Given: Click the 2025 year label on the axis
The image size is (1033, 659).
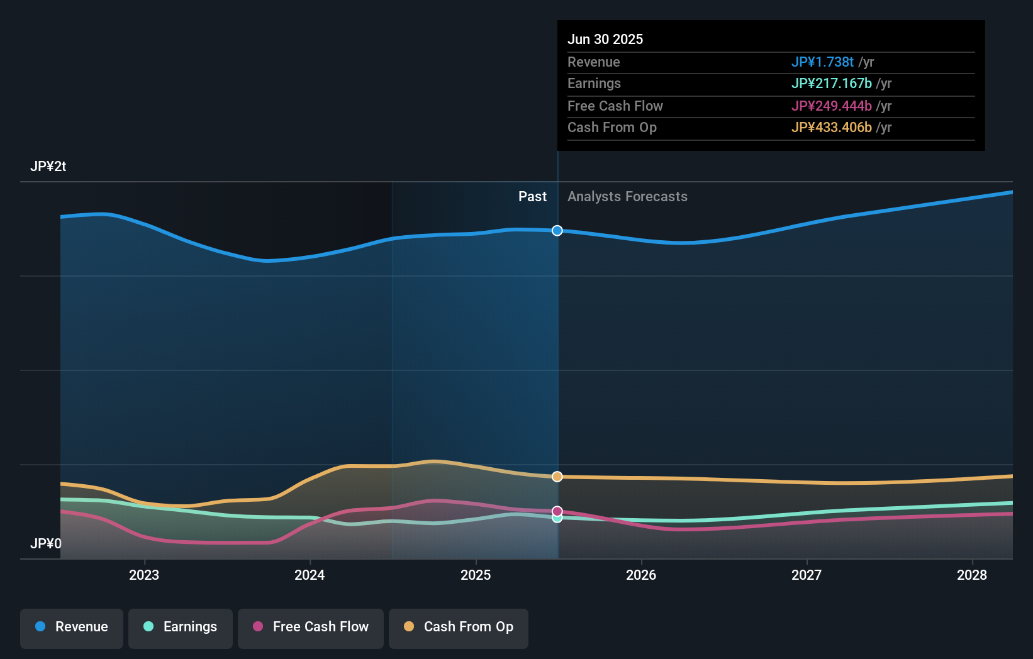Looking at the screenshot, I should 476,575.
